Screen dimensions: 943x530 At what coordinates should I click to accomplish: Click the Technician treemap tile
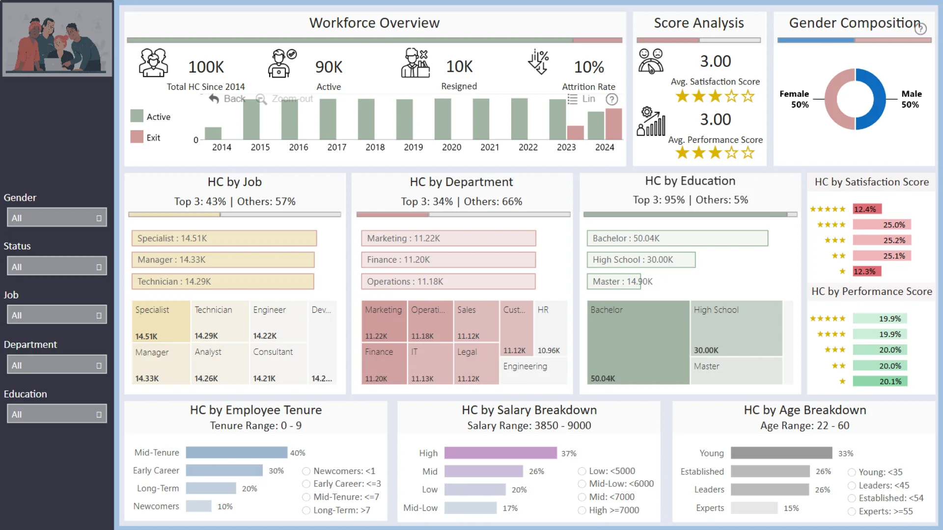220,321
